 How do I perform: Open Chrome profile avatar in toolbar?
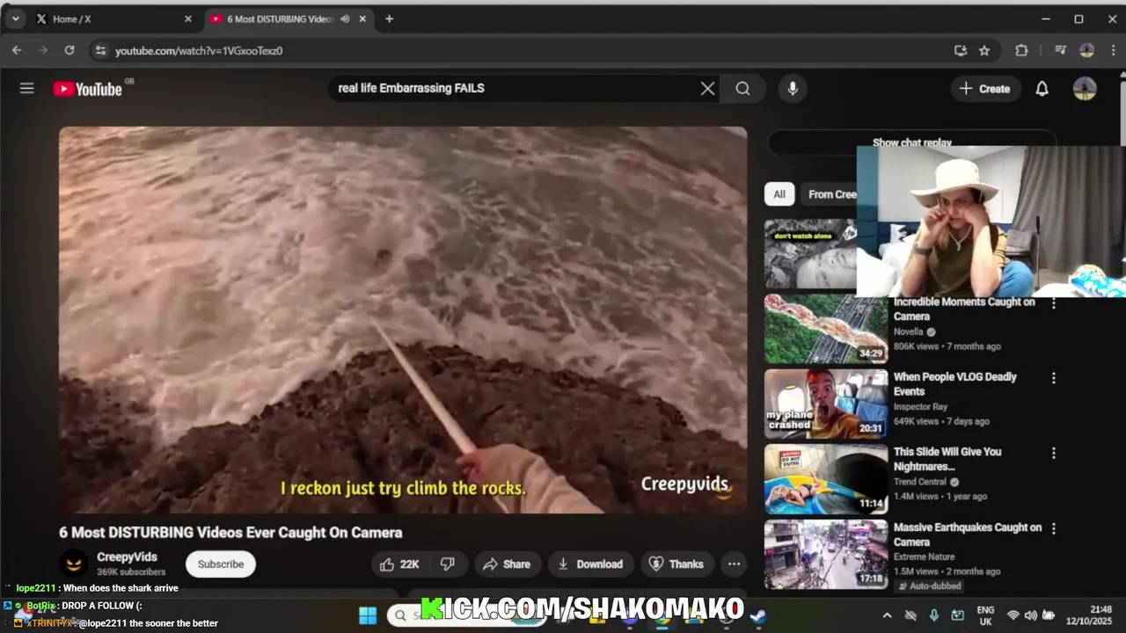click(1086, 50)
